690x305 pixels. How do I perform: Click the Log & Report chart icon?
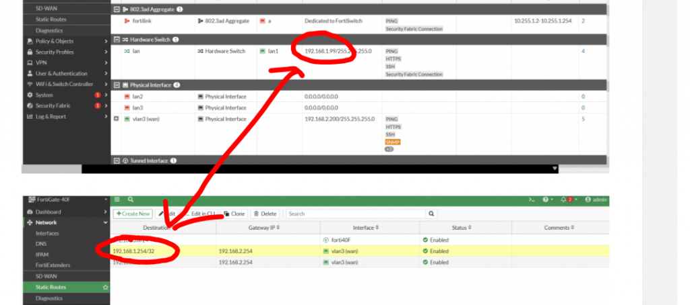coord(30,117)
